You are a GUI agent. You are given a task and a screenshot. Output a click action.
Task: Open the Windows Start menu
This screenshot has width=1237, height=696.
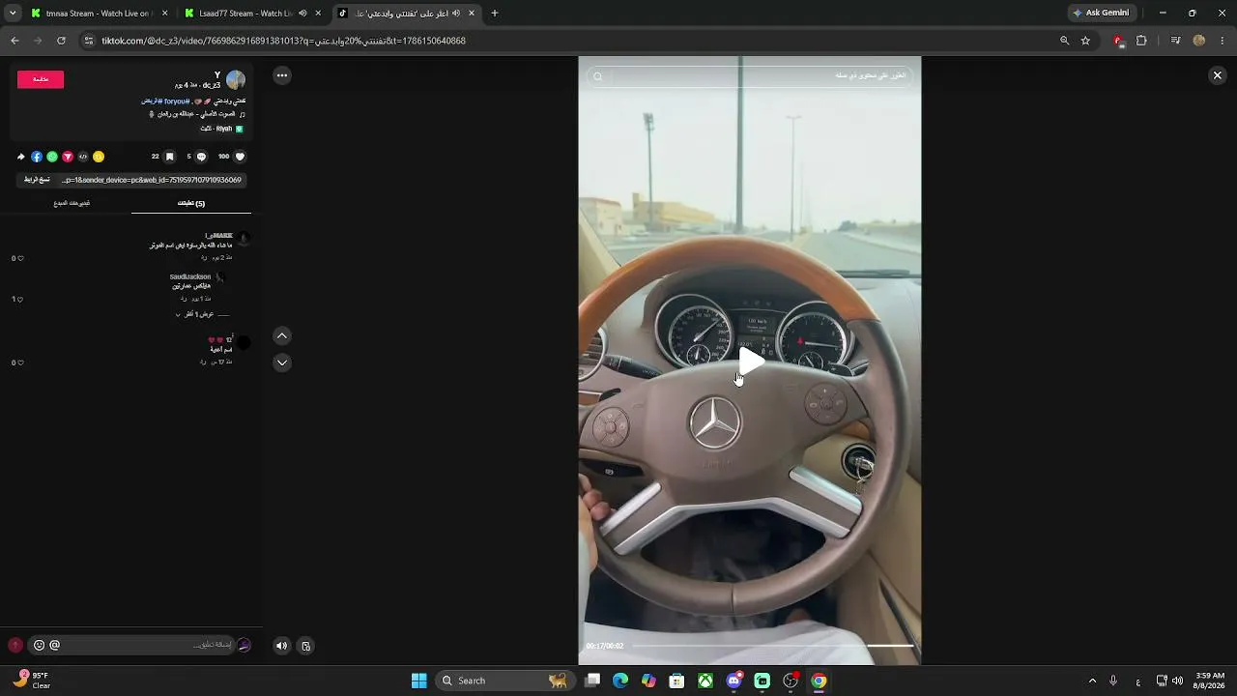pos(418,681)
